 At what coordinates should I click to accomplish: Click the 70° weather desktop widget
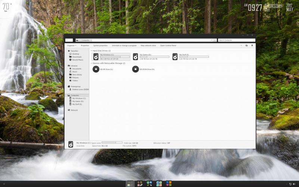(x=7, y=7)
